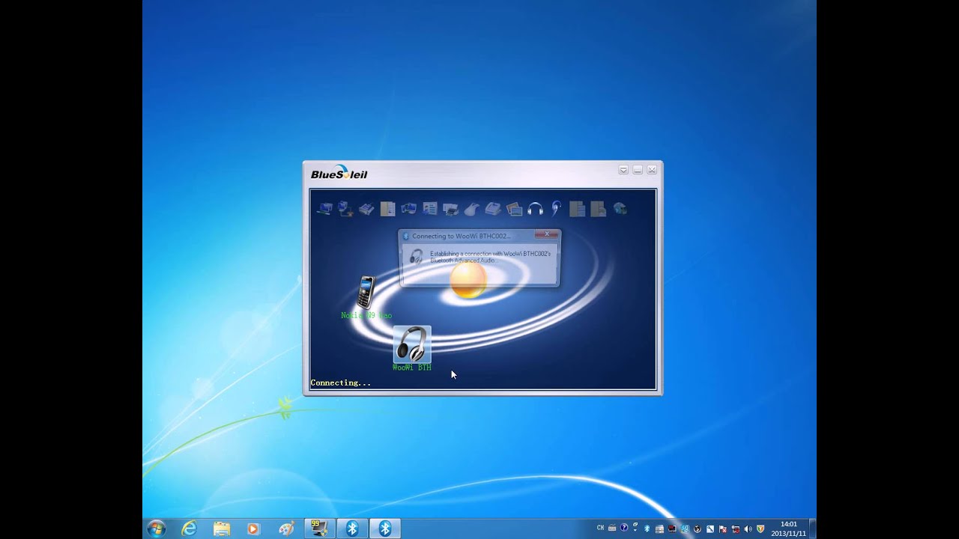Click the ear headset service icon
This screenshot has width=959, height=539.
point(556,209)
